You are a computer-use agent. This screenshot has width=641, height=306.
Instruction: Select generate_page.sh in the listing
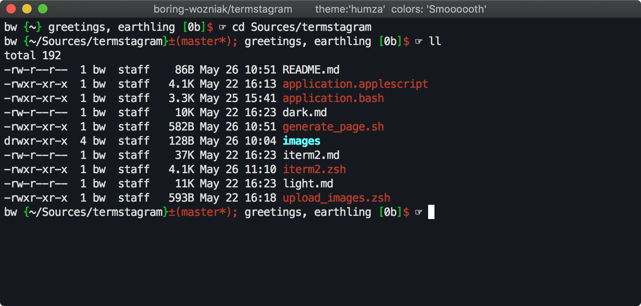point(333,127)
